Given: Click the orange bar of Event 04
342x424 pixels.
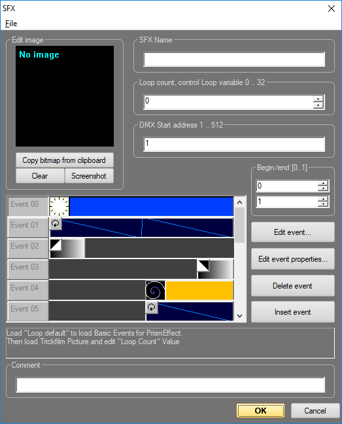Looking at the screenshot, I should (199, 290).
